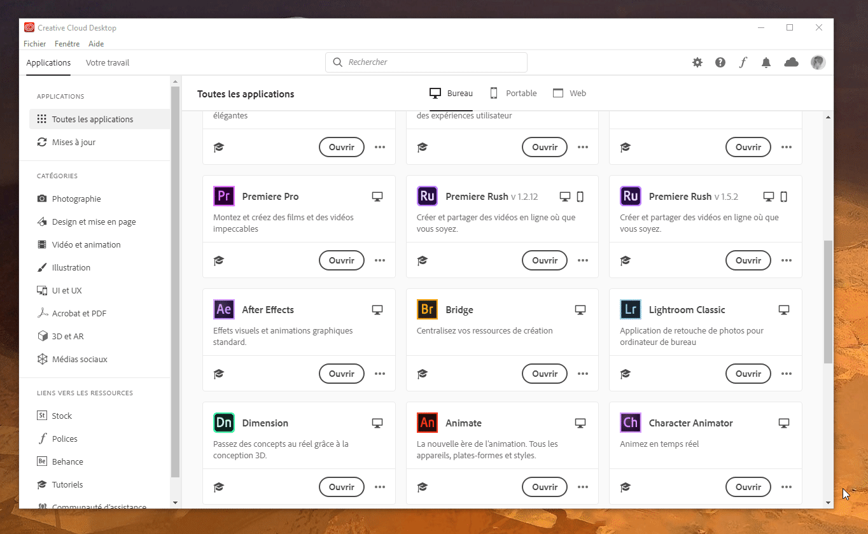
Task: Click the sidebar scrollbar thumb
Action: click(x=175, y=282)
